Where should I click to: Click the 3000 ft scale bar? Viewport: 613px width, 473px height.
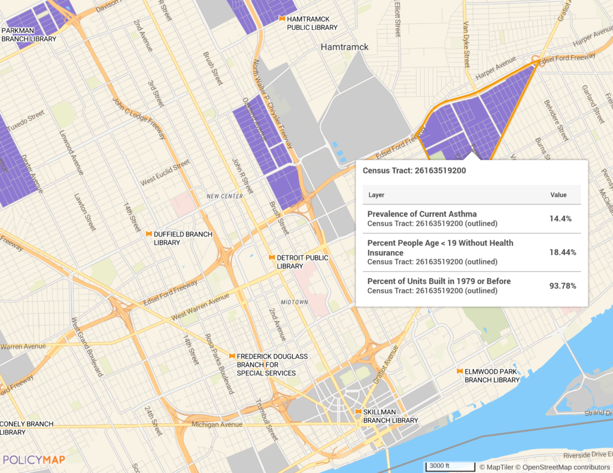point(450,466)
